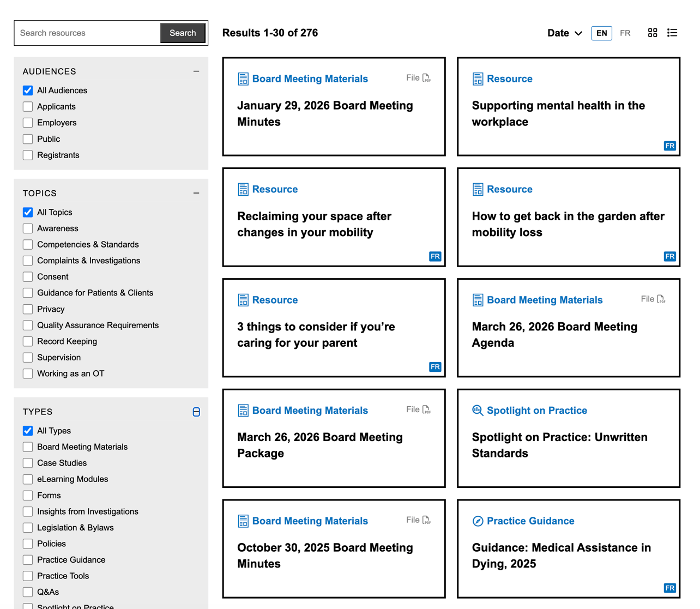Click Spotlight on Practice magnifier icon
The image size is (700, 609).
pos(478,411)
